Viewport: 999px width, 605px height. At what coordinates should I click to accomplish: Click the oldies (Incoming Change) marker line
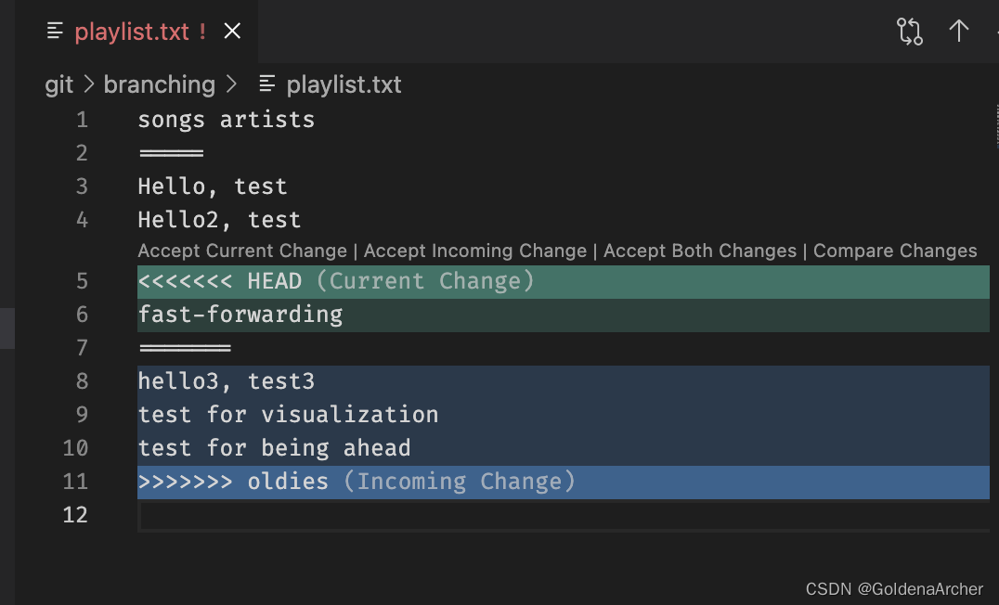tap(357, 482)
